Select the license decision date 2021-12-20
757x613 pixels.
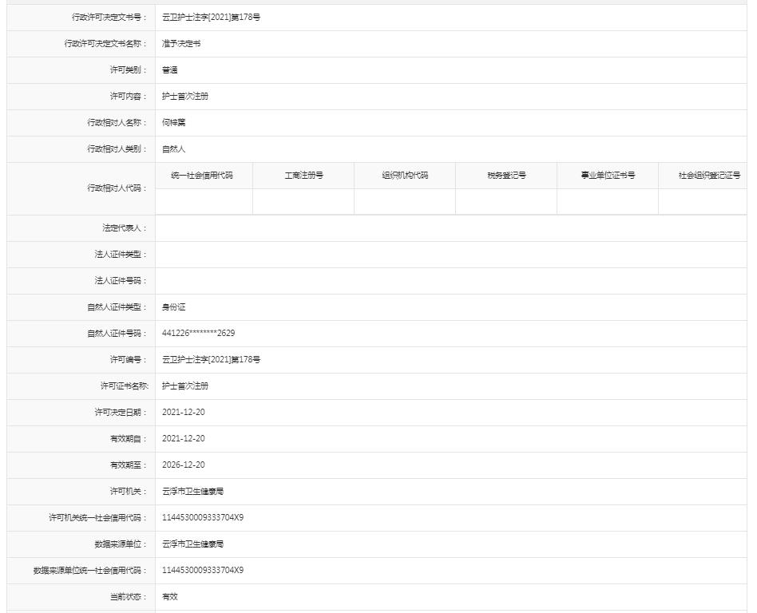(186, 412)
